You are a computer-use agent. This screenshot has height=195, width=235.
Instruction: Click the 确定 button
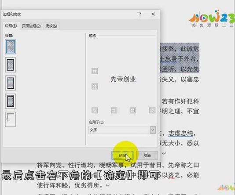[x=122, y=155]
